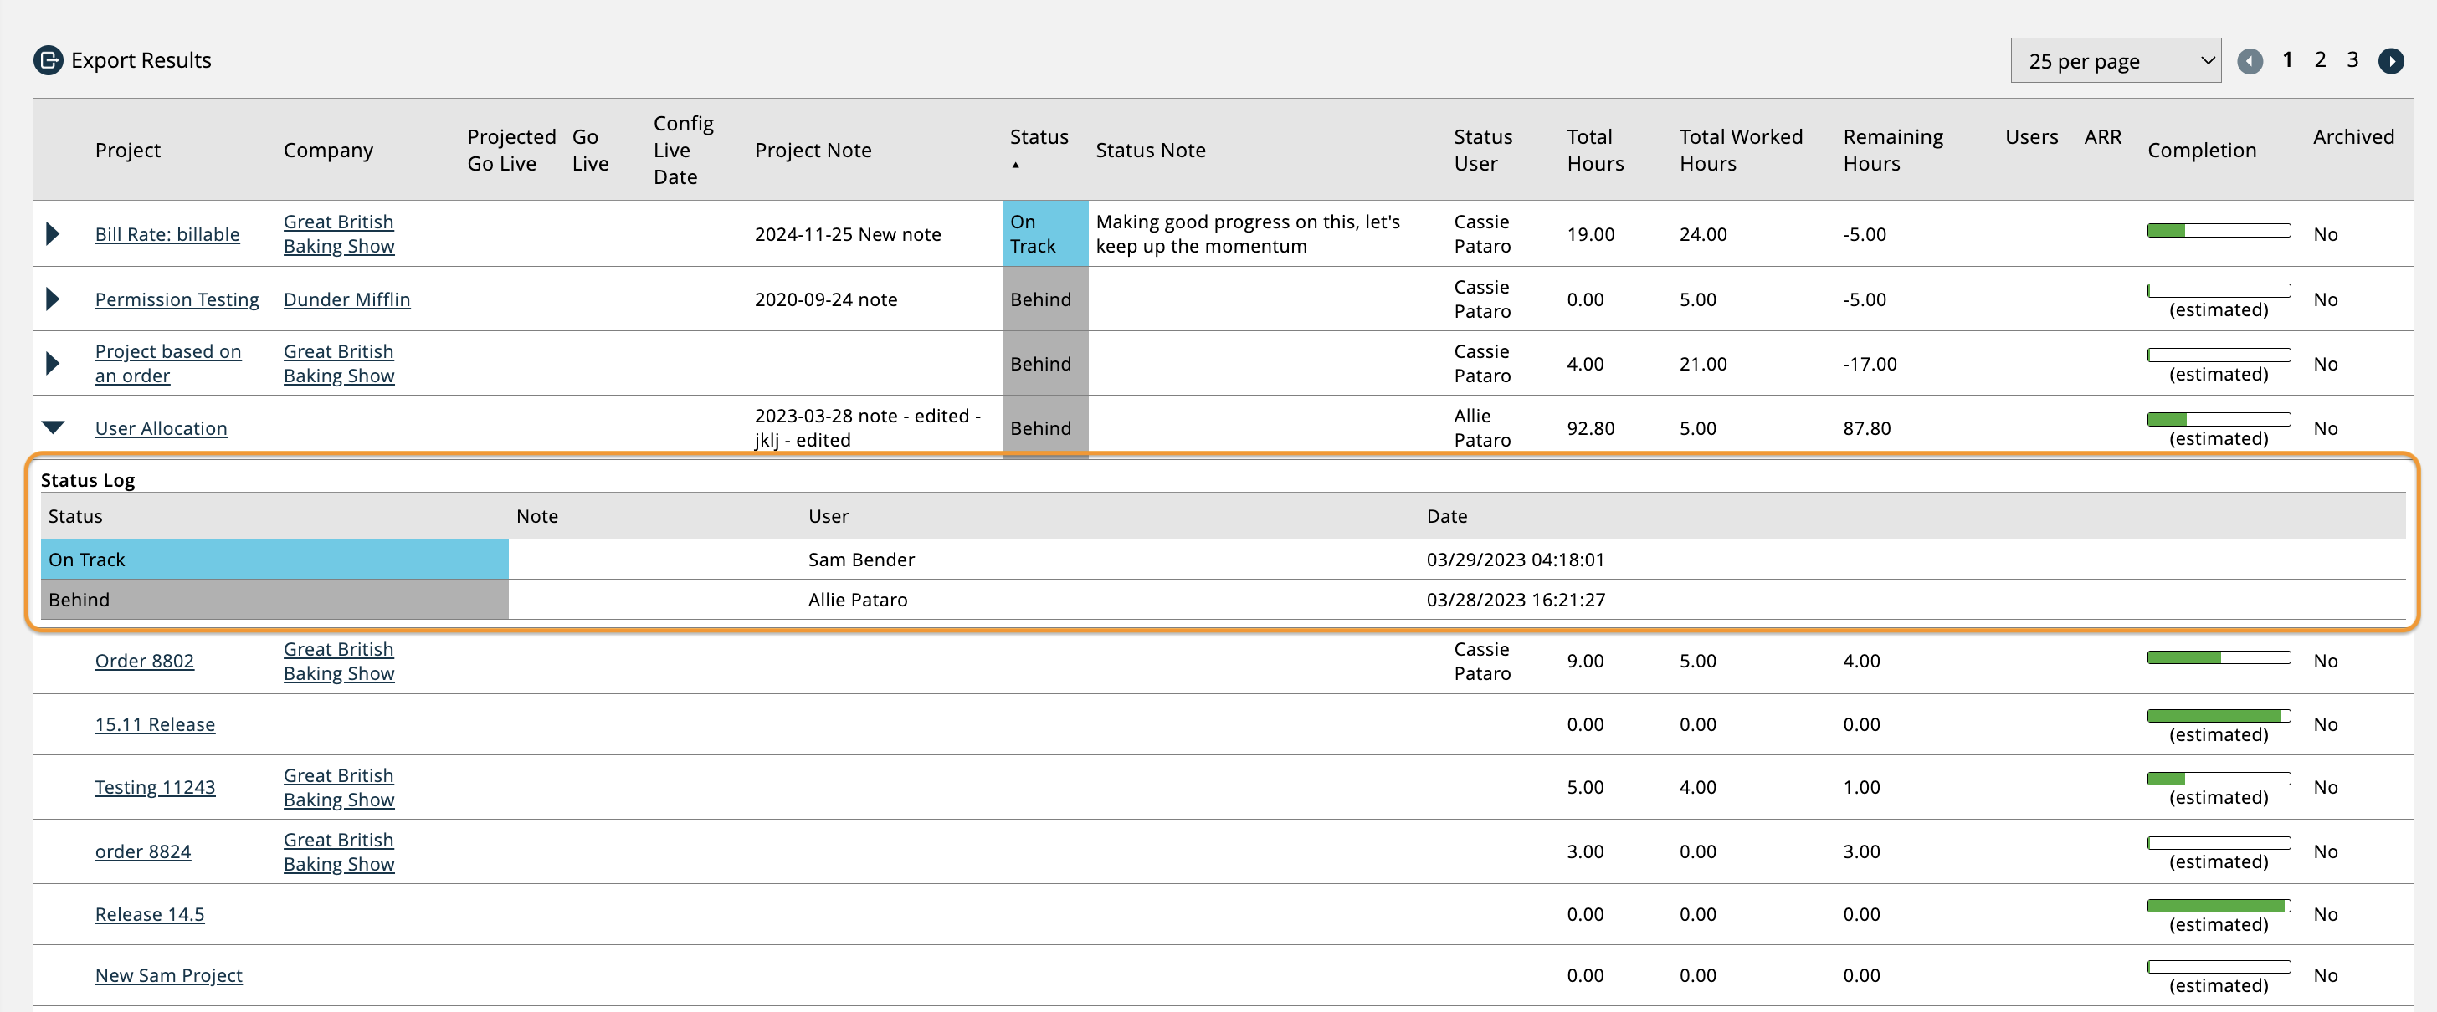Viewport: 2437px width, 1012px height.
Task: Open Dunder Mifflin company link
Action: click(346, 299)
